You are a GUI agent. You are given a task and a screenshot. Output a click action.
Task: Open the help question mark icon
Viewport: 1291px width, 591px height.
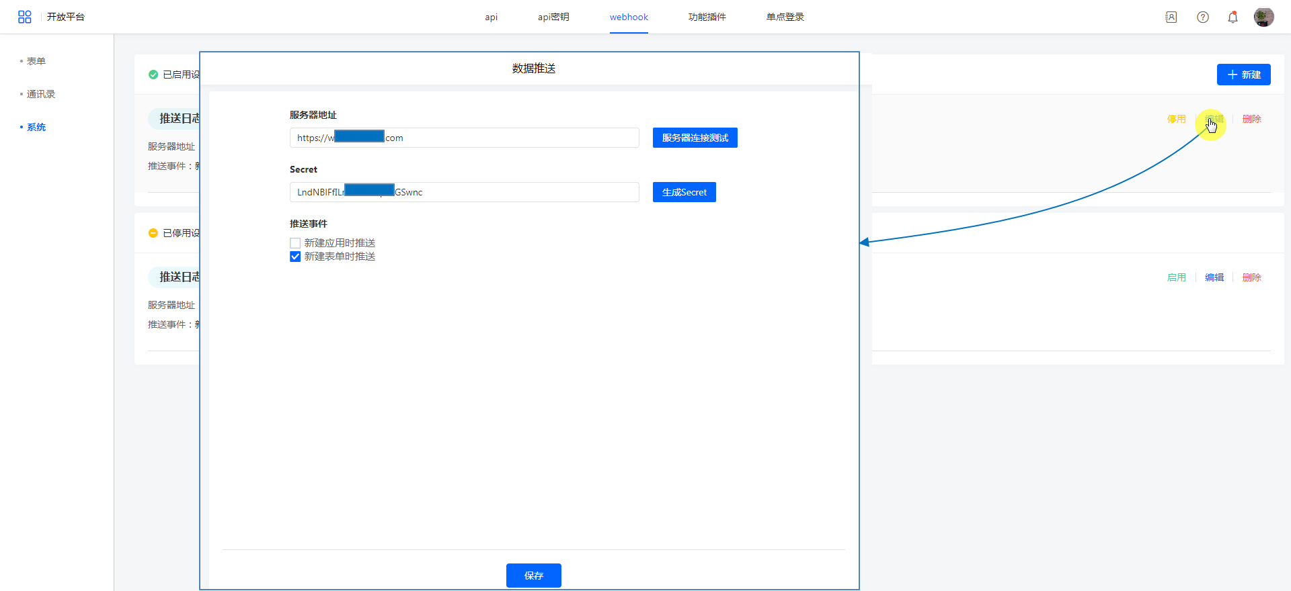click(x=1202, y=17)
